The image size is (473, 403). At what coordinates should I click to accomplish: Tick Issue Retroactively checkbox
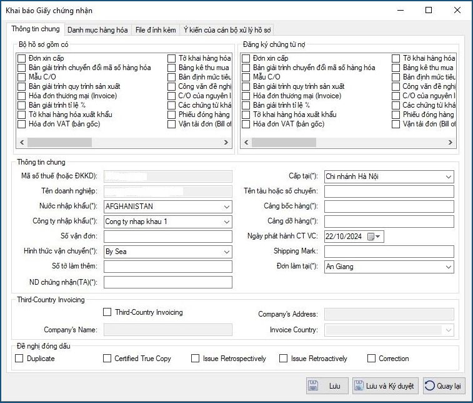click(283, 359)
